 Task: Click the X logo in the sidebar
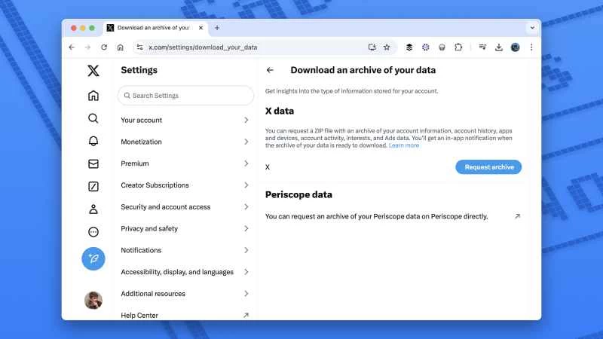tap(93, 71)
